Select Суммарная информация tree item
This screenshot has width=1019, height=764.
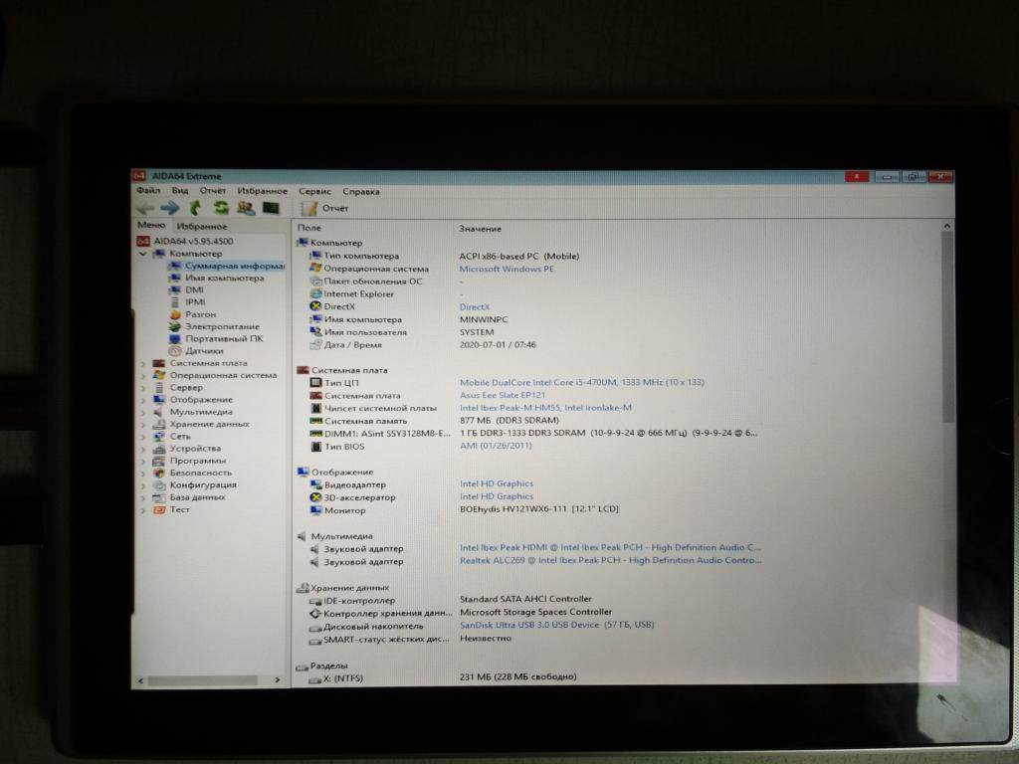tap(234, 266)
